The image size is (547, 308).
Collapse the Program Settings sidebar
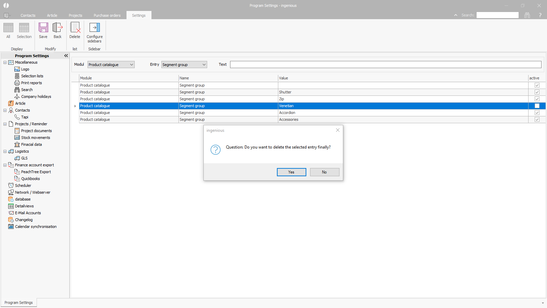(x=66, y=56)
